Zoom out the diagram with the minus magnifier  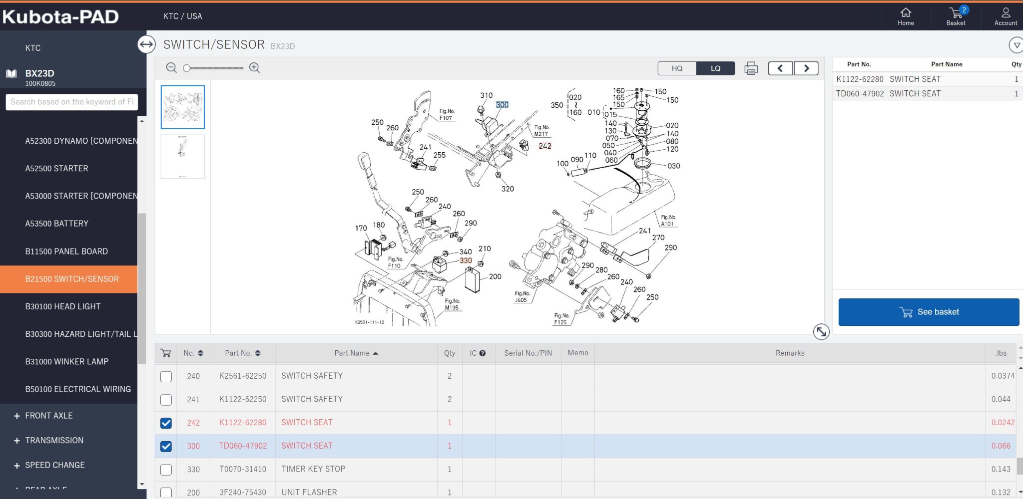[171, 68]
